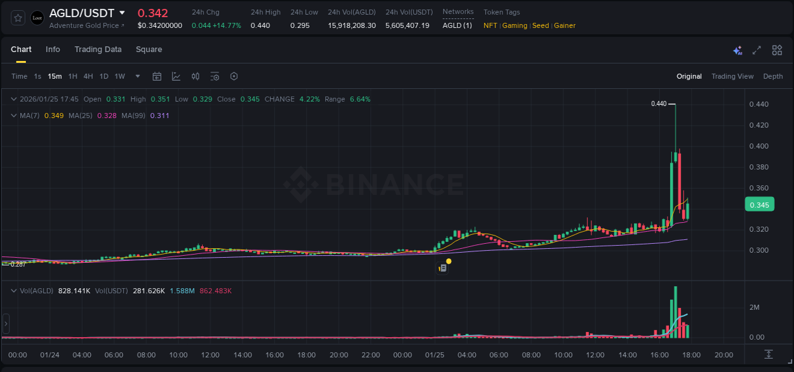
Task: Switch to the Trading Data tab
Action: [x=98, y=50]
